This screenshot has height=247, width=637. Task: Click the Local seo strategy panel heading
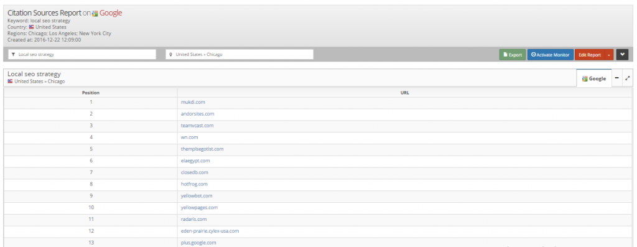click(x=34, y=74)
